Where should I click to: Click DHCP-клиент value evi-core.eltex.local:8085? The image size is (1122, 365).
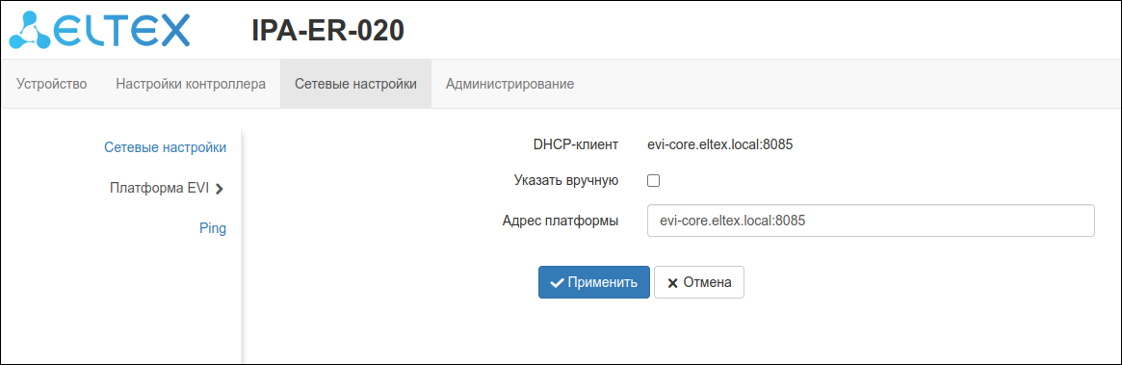[719, 145]
